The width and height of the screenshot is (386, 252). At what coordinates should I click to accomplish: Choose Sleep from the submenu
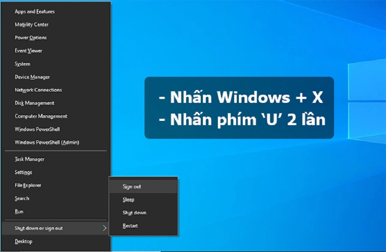click(x=144, y=200)
